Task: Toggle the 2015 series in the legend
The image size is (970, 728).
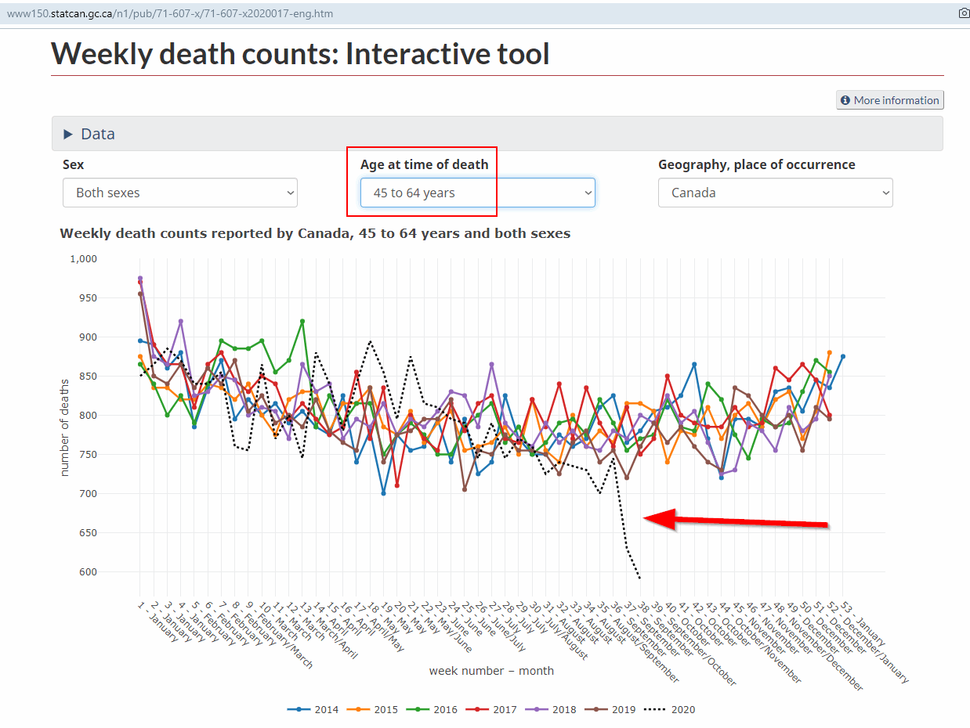Action: [x=372, y=710]
